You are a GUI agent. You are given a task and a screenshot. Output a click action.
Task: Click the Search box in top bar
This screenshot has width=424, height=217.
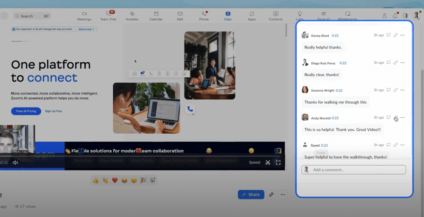pyautogui.click(x=31, y=16)
